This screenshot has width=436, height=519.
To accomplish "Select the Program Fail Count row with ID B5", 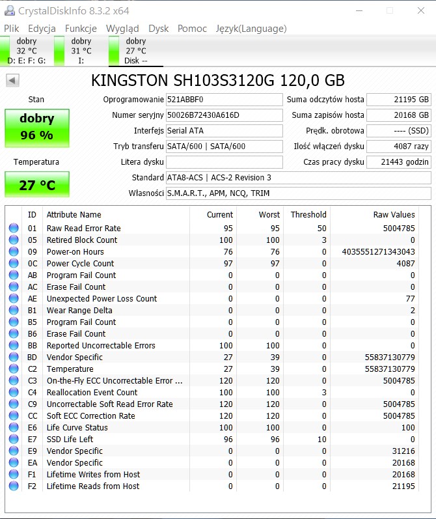I will [212, 322].
